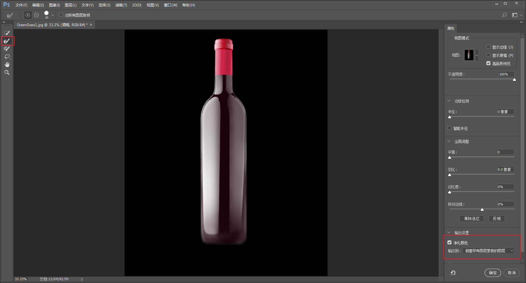Reset the workspace with the undo arrow icon
Image resolution: width=526 pixels, height=283 pixels.
[453, 273]
